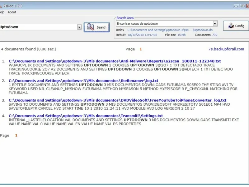Open the Config button
The width and height of the screenshot is (249, 187).
click(x=236, y=26)
